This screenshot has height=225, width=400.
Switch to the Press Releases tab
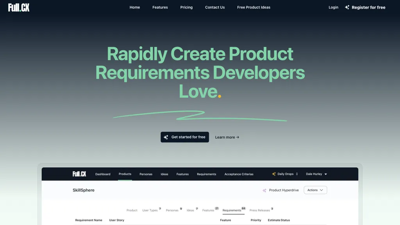pos(259,210)
